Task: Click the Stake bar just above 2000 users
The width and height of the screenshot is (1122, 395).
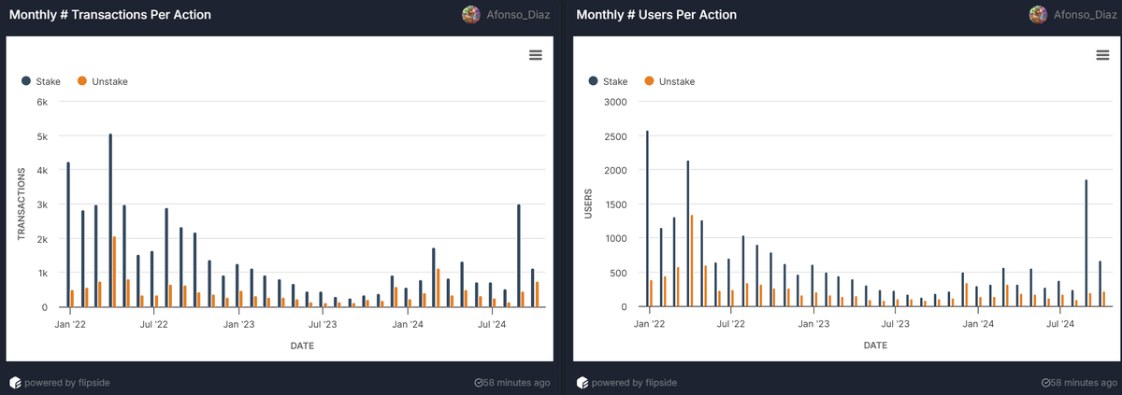Action: coord(688,234)
